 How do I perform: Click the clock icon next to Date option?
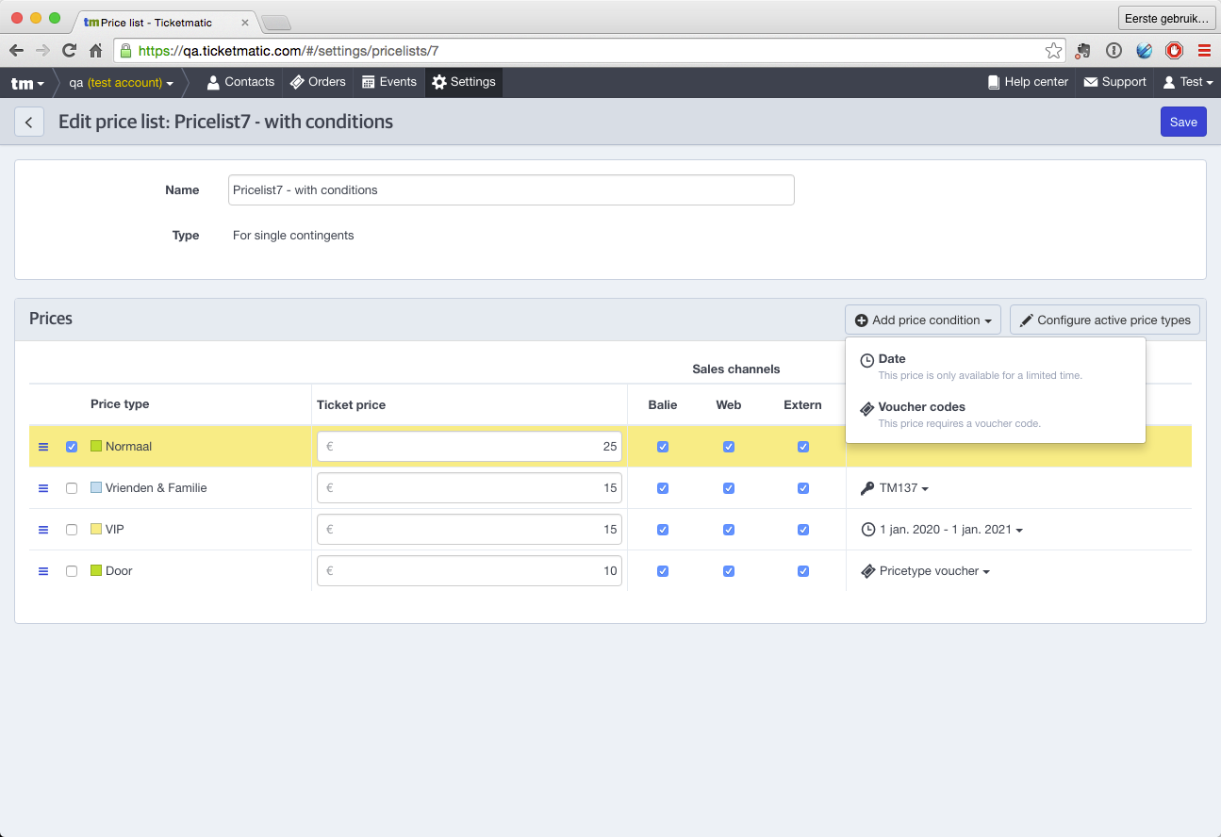(x=867, y=360)
